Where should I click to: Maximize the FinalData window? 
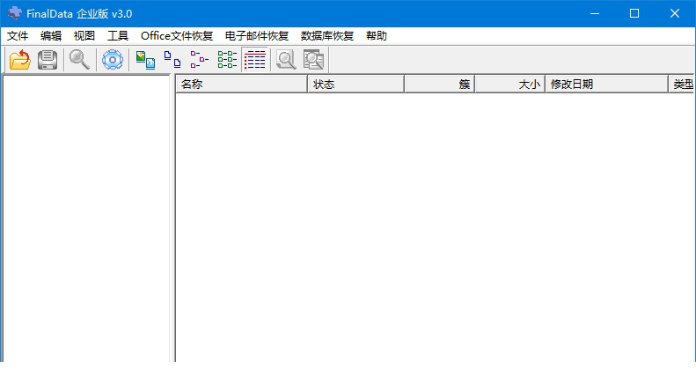tap(634, 13)
